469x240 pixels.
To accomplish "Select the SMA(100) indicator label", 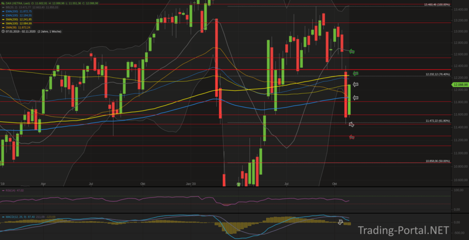I will click(11, 23).
